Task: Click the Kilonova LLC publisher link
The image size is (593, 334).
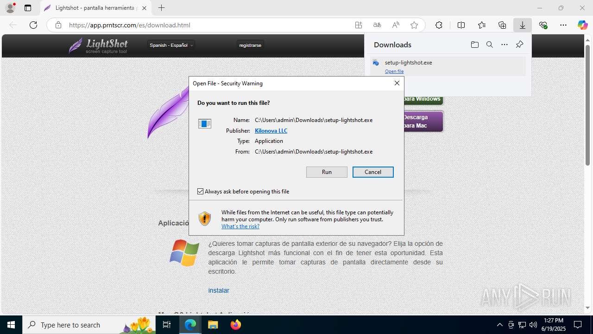Action: click(271, 131)
